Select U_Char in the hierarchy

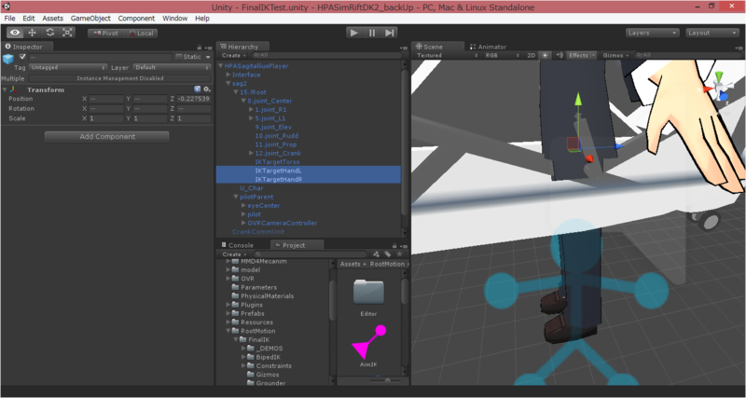tap(252, 188)
